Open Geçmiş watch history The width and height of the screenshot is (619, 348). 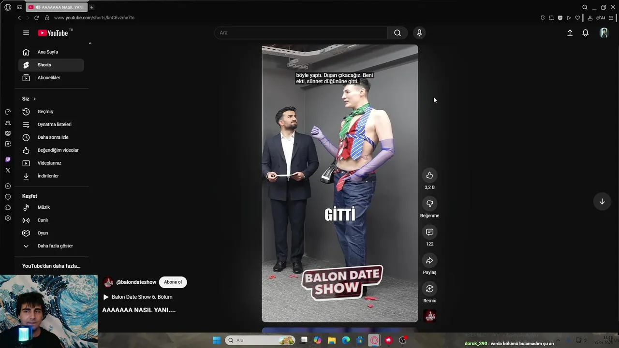51,112
